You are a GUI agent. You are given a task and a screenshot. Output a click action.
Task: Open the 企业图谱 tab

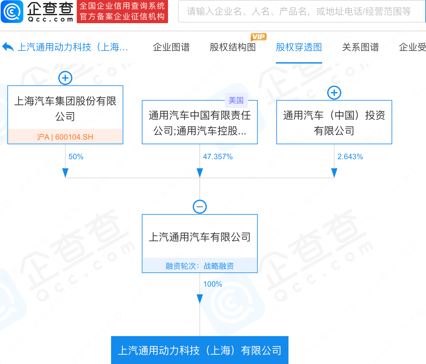pos(171,47)
